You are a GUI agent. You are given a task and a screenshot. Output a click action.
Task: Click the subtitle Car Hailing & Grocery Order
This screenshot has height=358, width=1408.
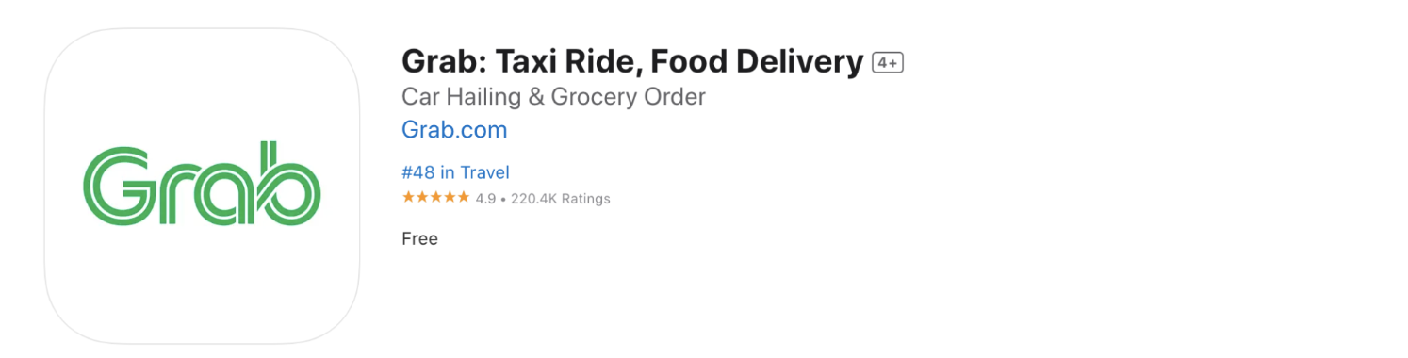pos(553,97)
